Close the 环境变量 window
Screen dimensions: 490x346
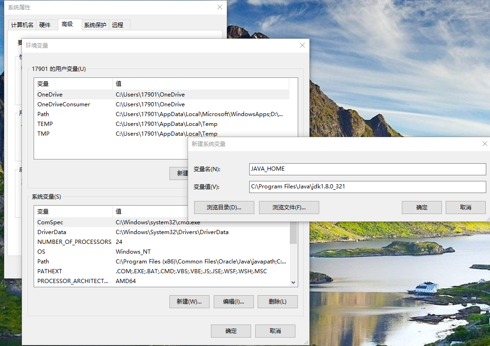pyautogui.click(x=302, y=45)
